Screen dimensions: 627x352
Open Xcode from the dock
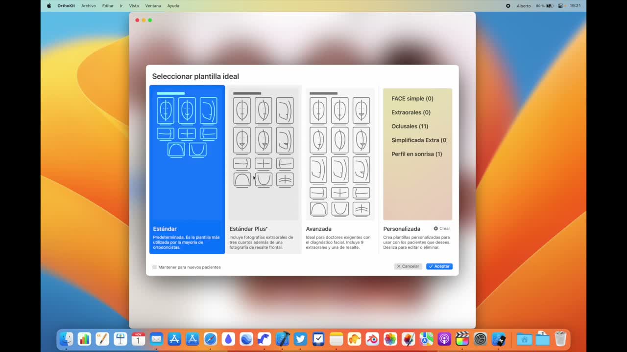[x=282, y=339]
